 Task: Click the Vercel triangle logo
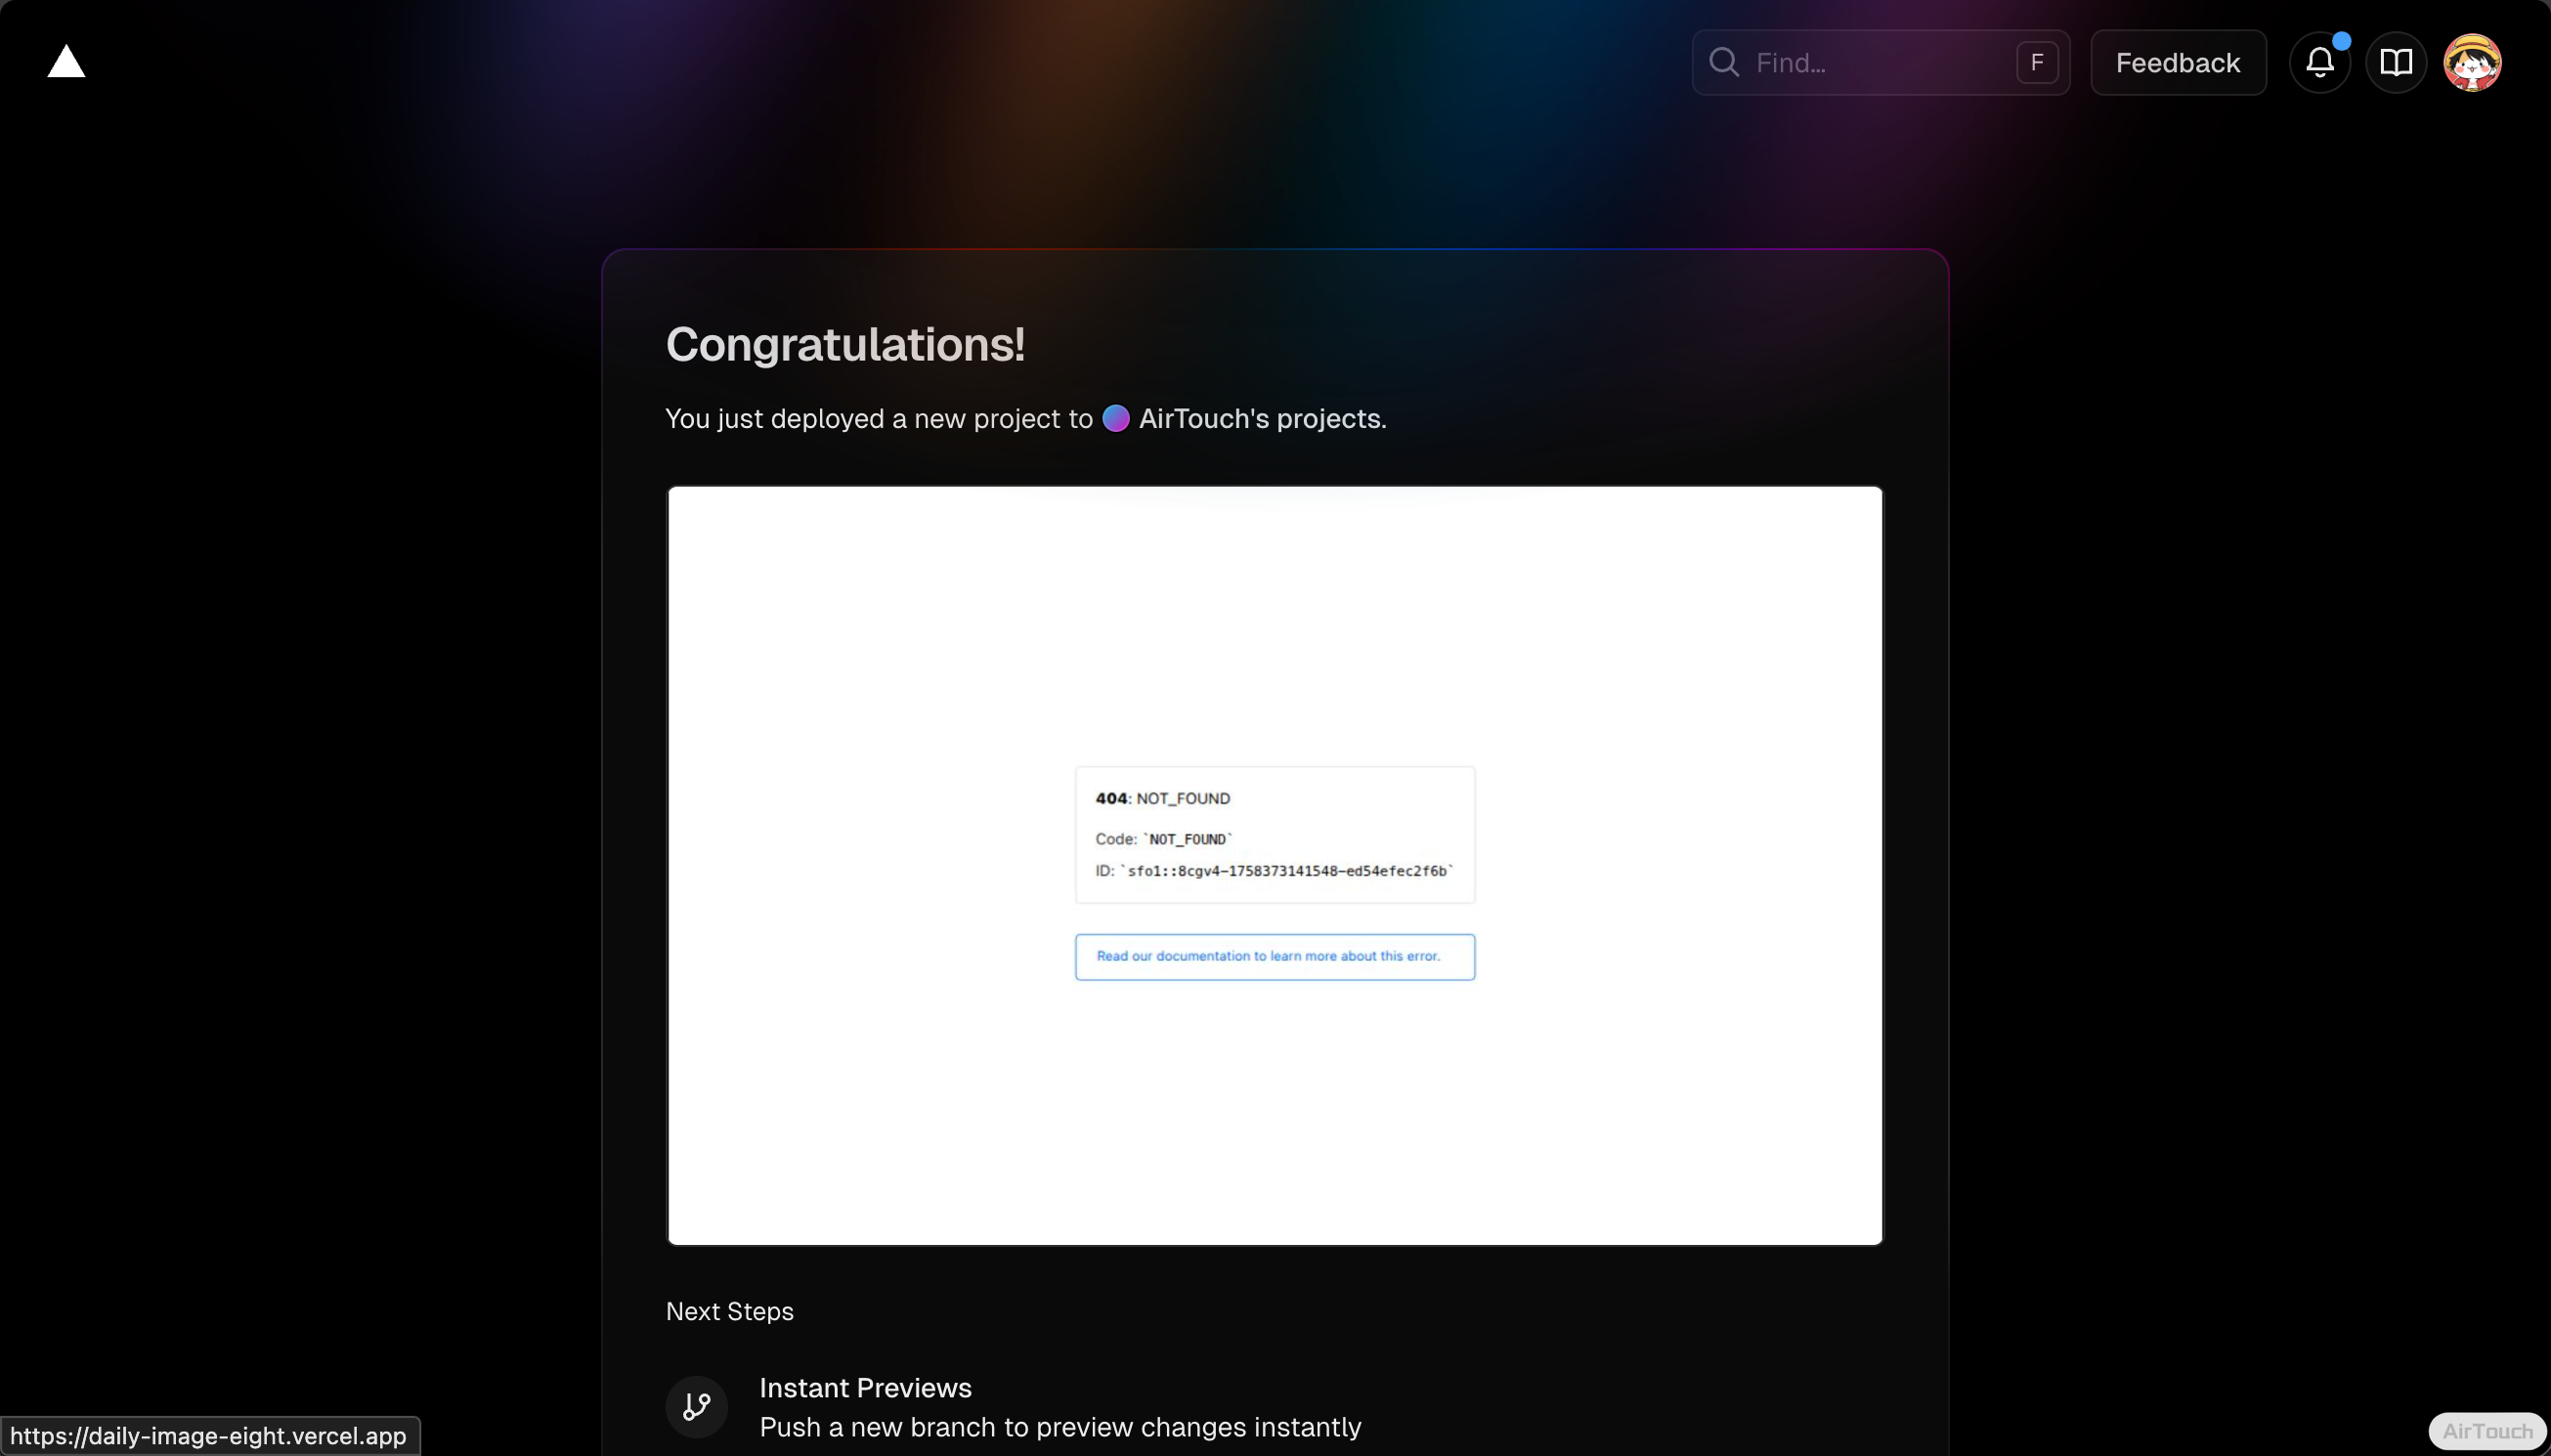[x=66, y=62]
